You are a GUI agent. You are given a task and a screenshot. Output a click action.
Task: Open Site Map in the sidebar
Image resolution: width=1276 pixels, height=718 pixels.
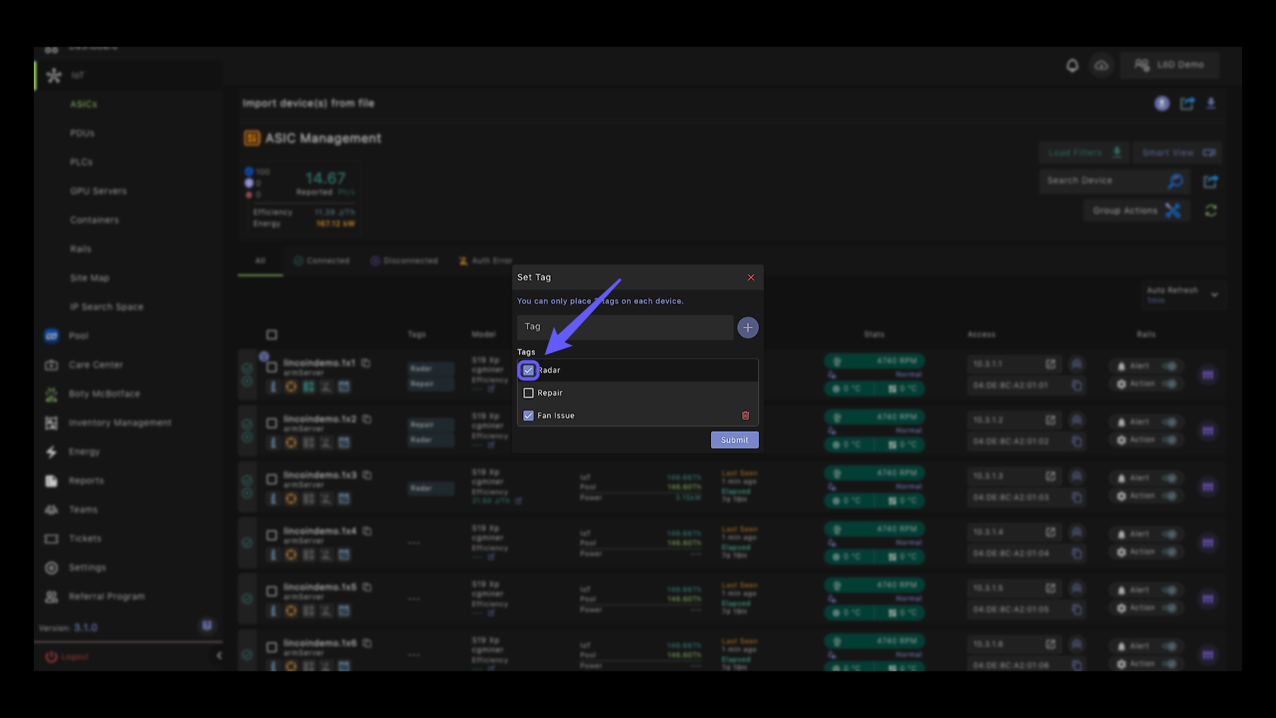pos(90,278)
